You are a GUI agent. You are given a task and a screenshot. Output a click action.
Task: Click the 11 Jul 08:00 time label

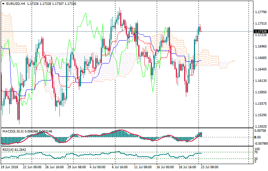(143, 167)
